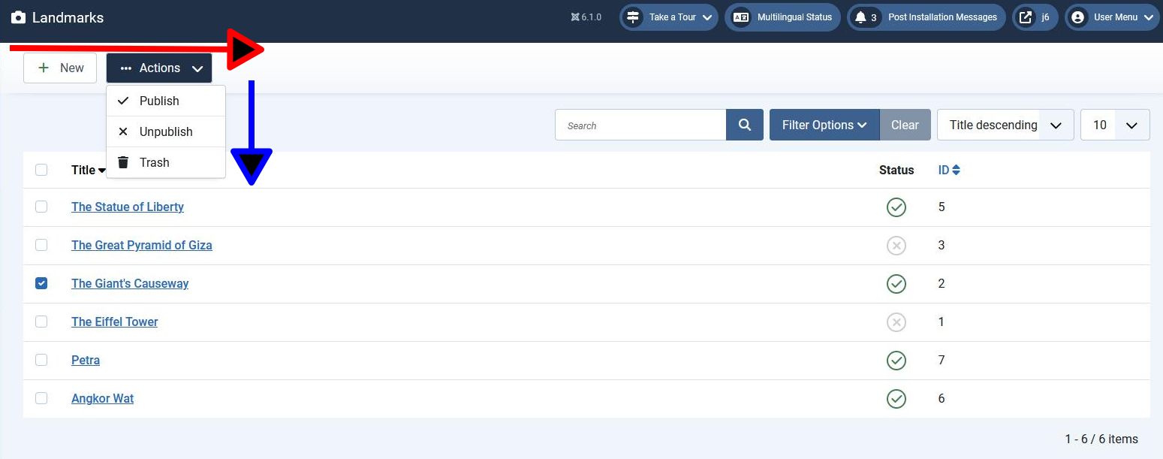The height and width of the screenshot is (459, 1163).
Task: Open The Statue of Liberty link
Action: [x=128, y=207]
